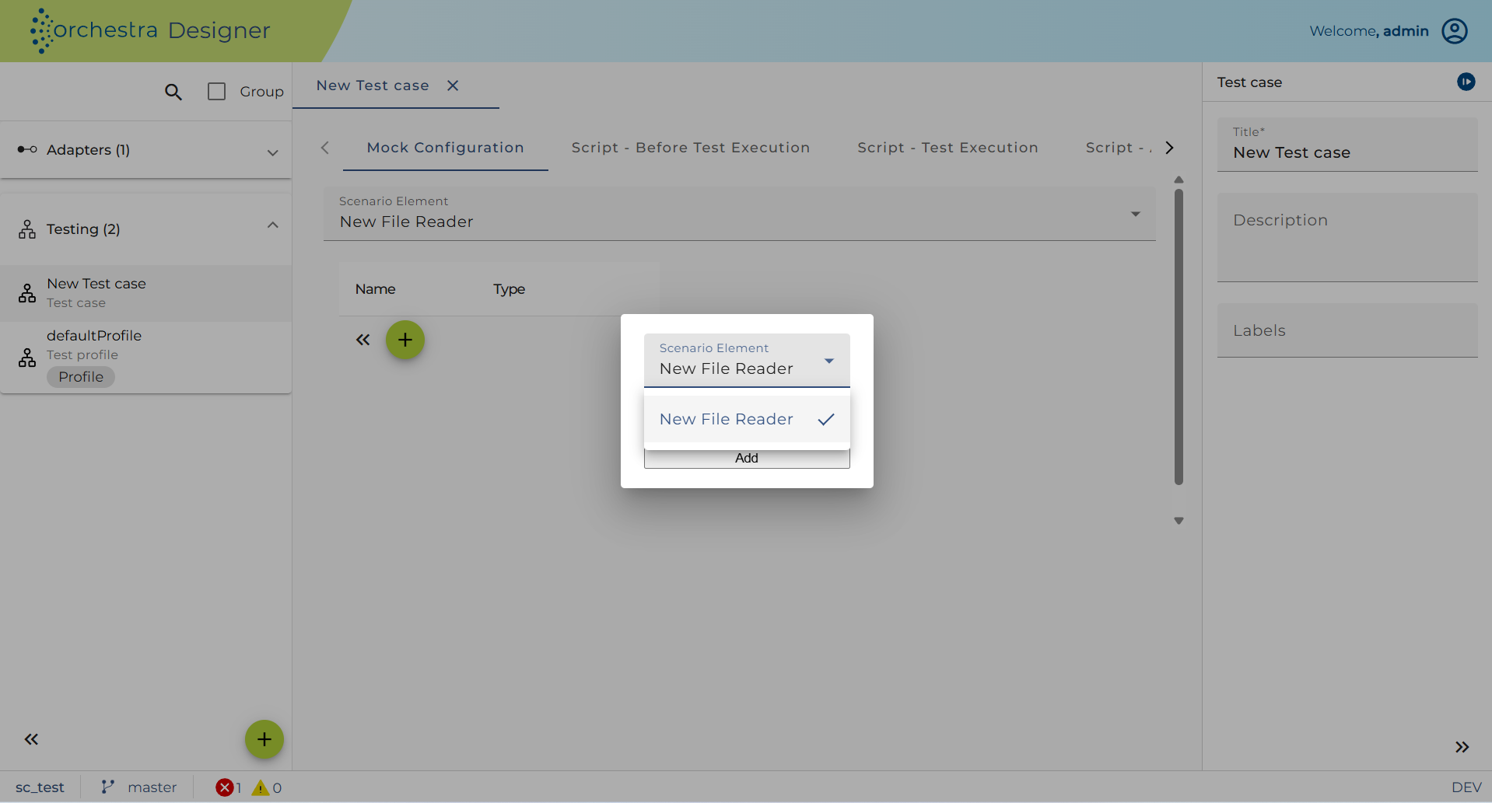This screenshot has width=1492, height=803.
Task: Click the Adapters connector icon
Action: click(x=27, y=149)
